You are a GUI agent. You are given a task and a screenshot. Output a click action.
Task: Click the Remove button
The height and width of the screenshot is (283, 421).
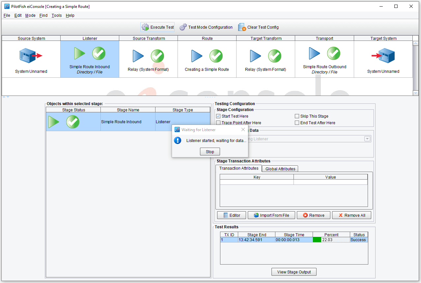coord(313,215)
